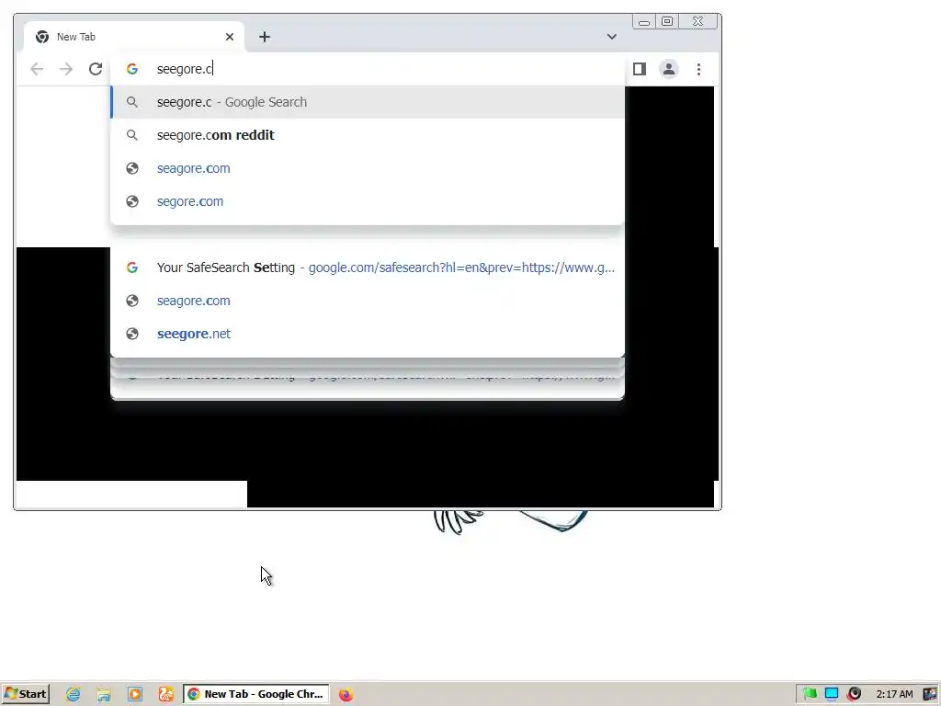Image resolution: width=941 pixels, height=706 pixels.
Task: Click the blue monitor system tray icon
Action: tap(832, 694)
